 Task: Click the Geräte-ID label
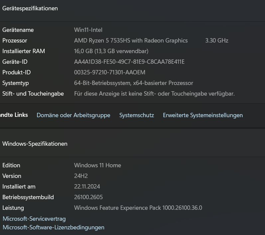(15, 62)
